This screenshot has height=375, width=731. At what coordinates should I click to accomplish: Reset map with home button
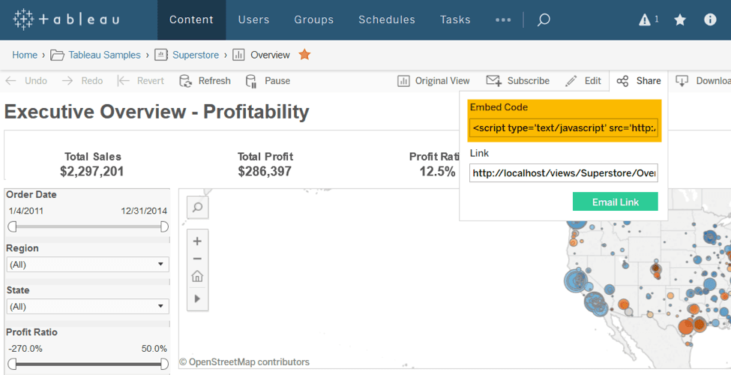click(197, 277)
